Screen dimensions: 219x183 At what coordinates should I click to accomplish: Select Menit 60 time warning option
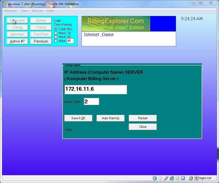click(x=56, y=37)
